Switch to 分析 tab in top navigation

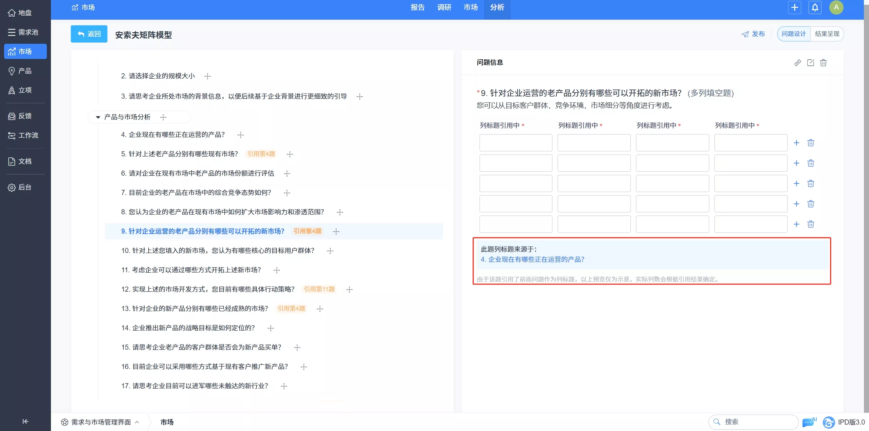click(x=497, y=7)
